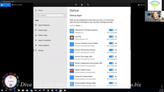
Task: Open Offline maps settings
Action: [x=41, y=35]
